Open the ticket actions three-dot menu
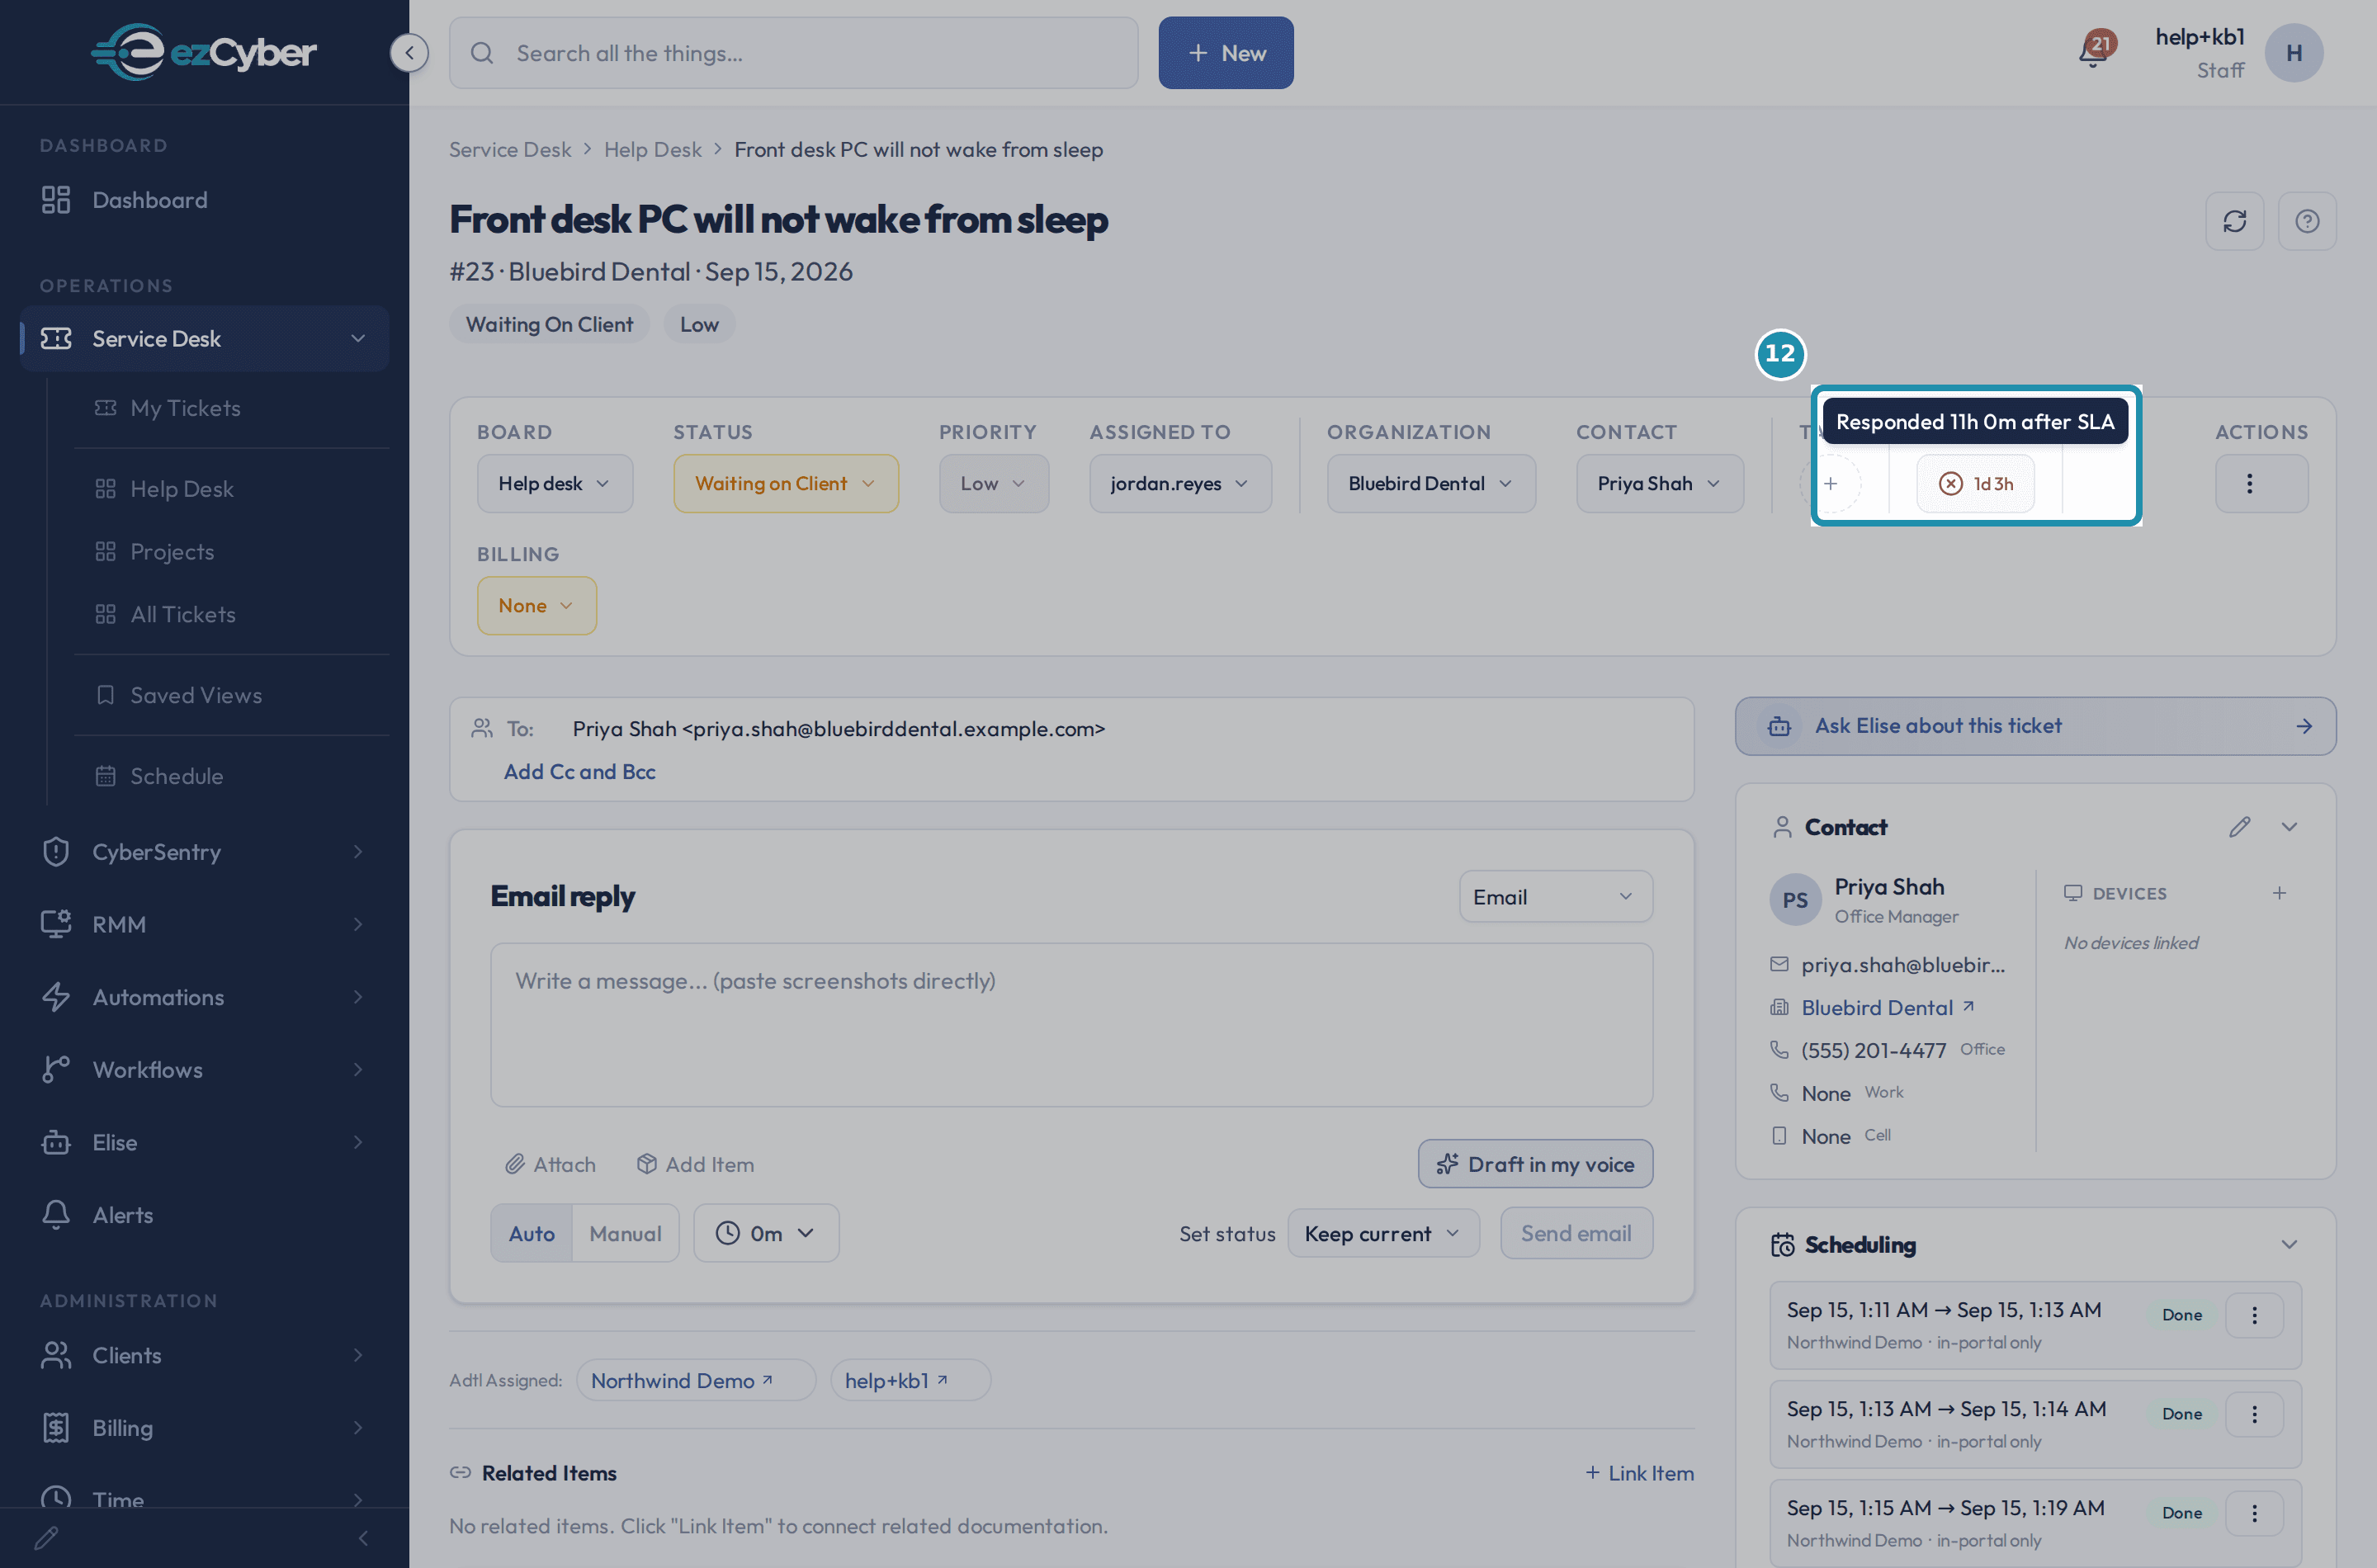Screen dimensions: 2377x1568 click(2249, 484)
